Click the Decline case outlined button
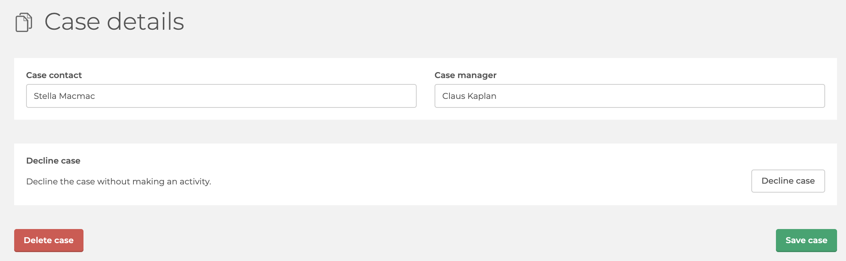Image resolution: width=846 pixels, height=261 pixels. click(788, 181)
